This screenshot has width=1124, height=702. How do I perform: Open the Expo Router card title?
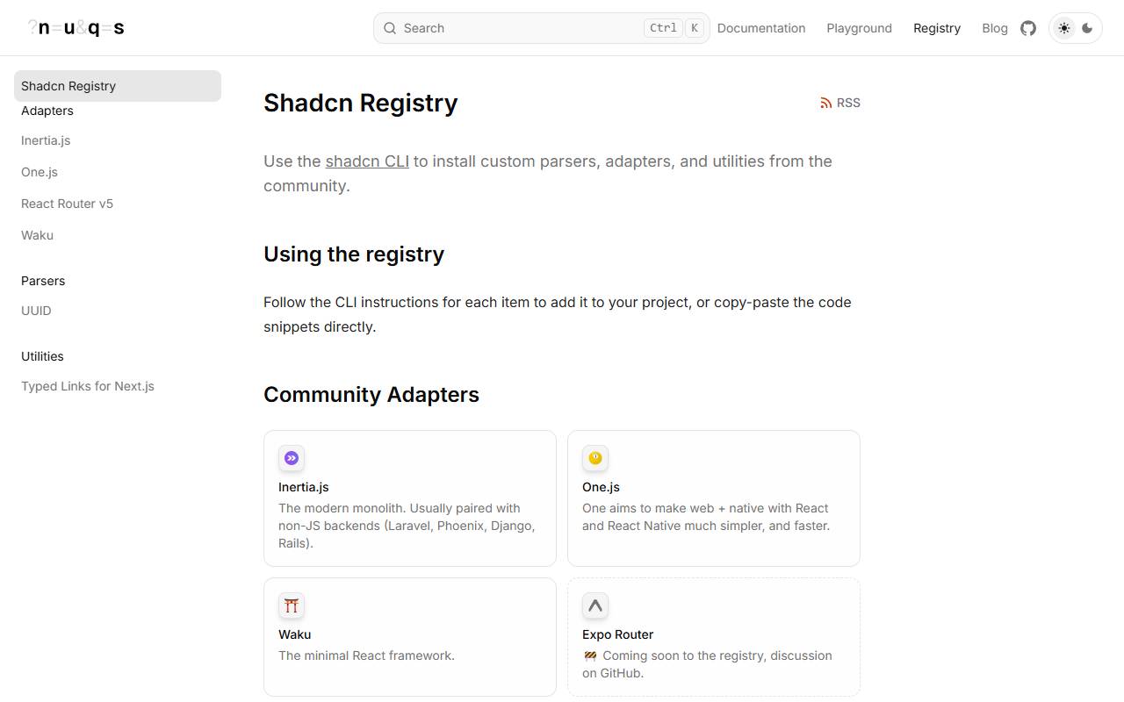[618, 634]
